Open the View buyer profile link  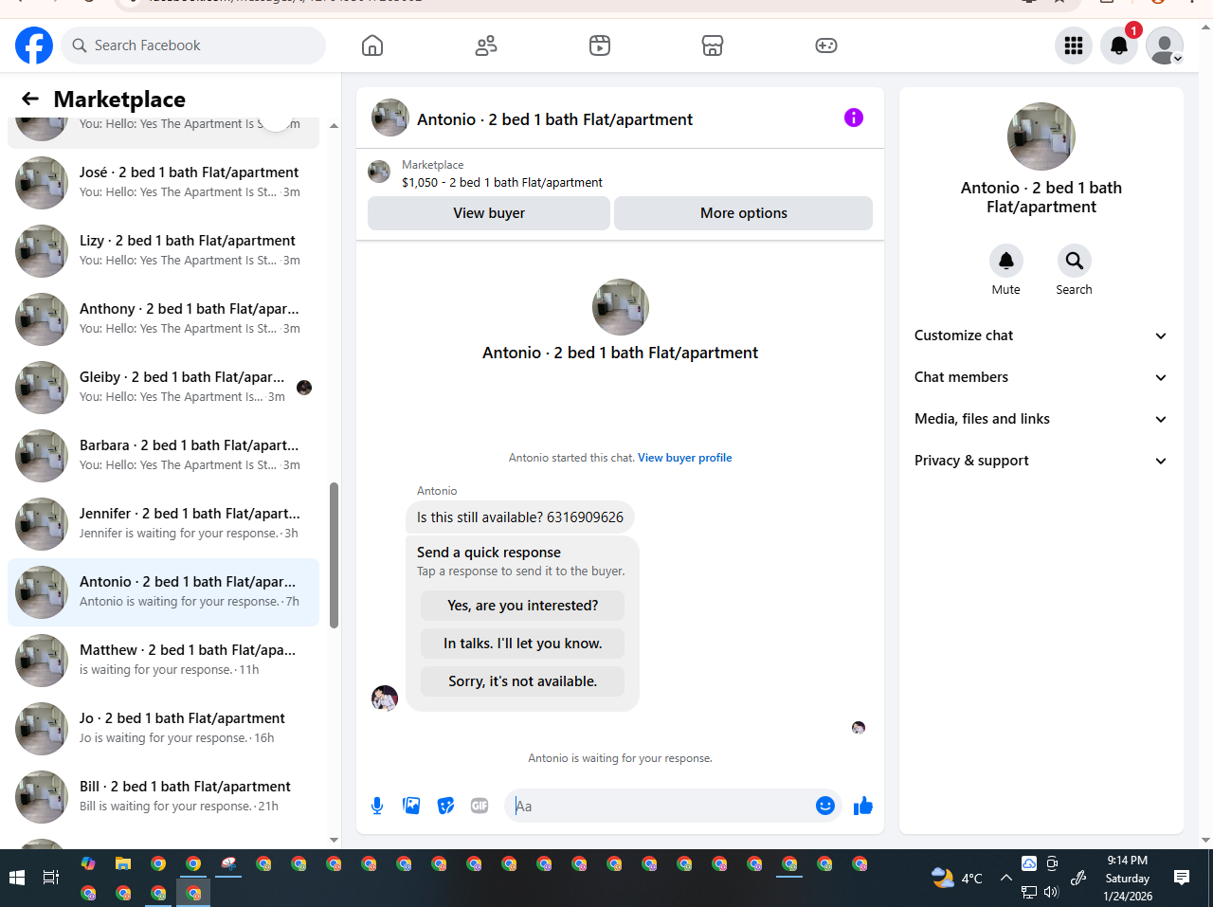click(x=684, y=458)
